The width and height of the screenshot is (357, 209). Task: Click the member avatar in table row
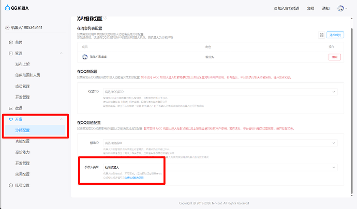(x=85, y=57)
